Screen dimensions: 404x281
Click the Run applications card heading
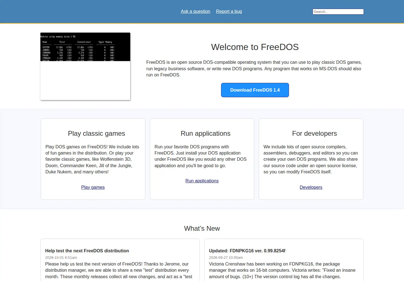tap(205, 133)
